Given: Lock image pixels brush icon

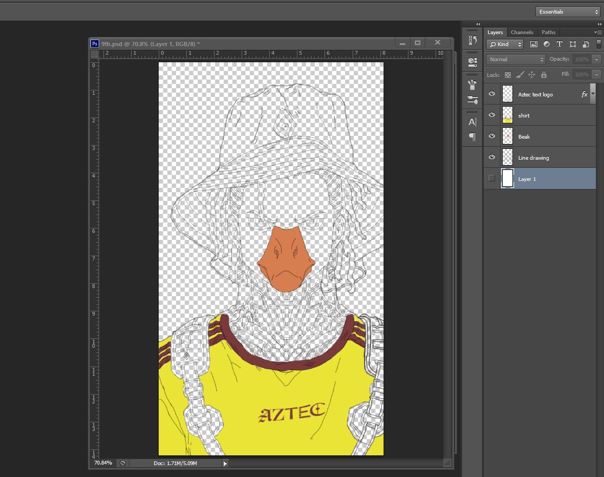Looking at the screenshot, I should pos(519,75).
